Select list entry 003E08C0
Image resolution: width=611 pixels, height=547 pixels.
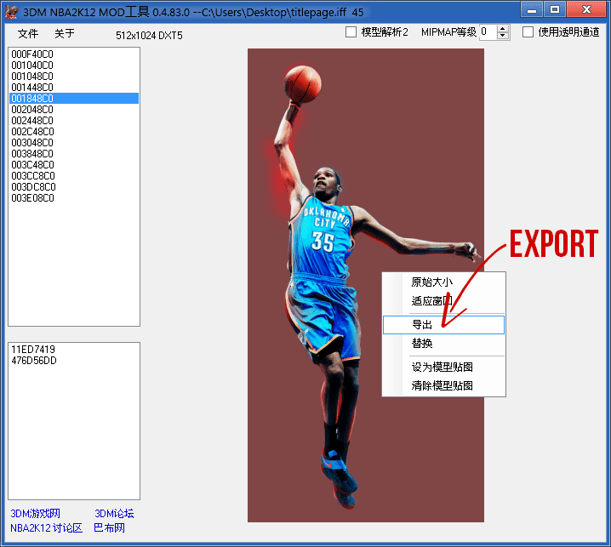pyautogui.click(x=74, y=198)
